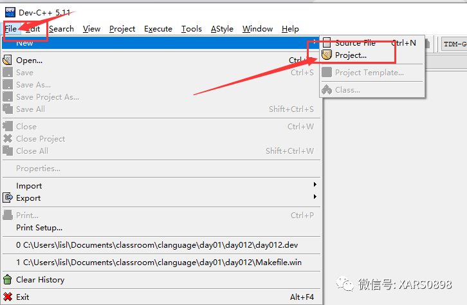
Task: Open the Window menu
Action: 257,29
